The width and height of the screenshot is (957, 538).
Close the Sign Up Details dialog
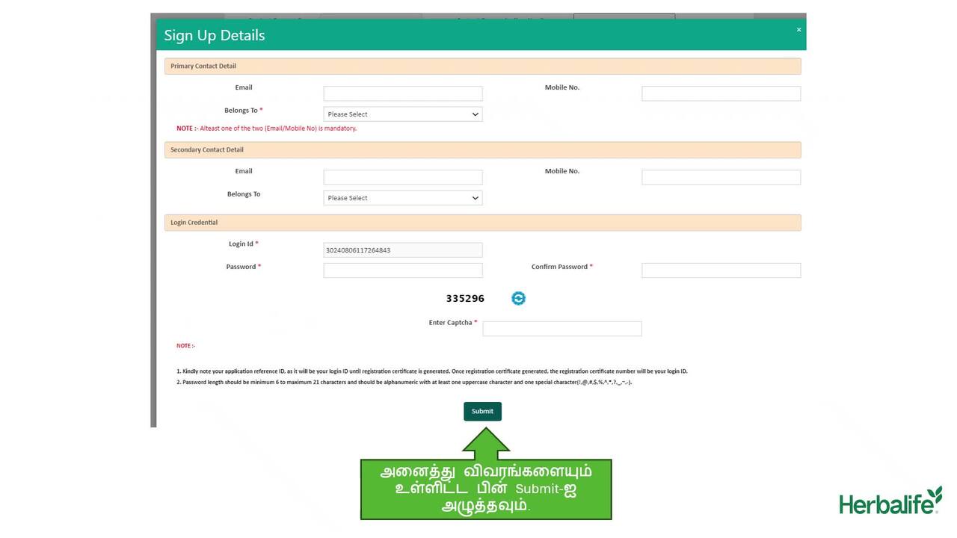point(798,30)
